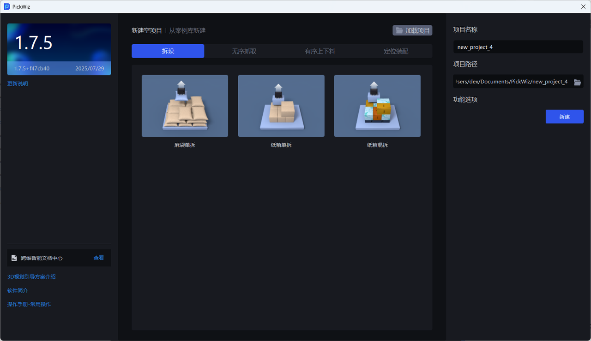Screen dimensions: 591x341
Task: Click the document icon for 跨维智能文档中心
Action: click(x=14, y=258)
